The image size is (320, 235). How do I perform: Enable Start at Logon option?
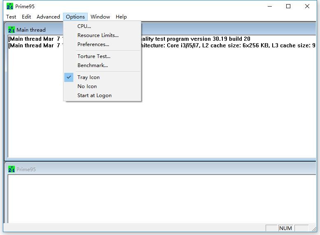(x=102, y=95)
